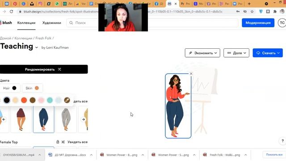Open the Pinterest browser tab

(15, 4)
